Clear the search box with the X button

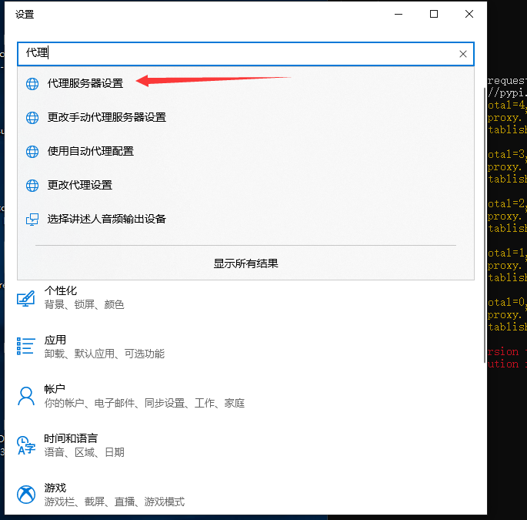point(462,54)
